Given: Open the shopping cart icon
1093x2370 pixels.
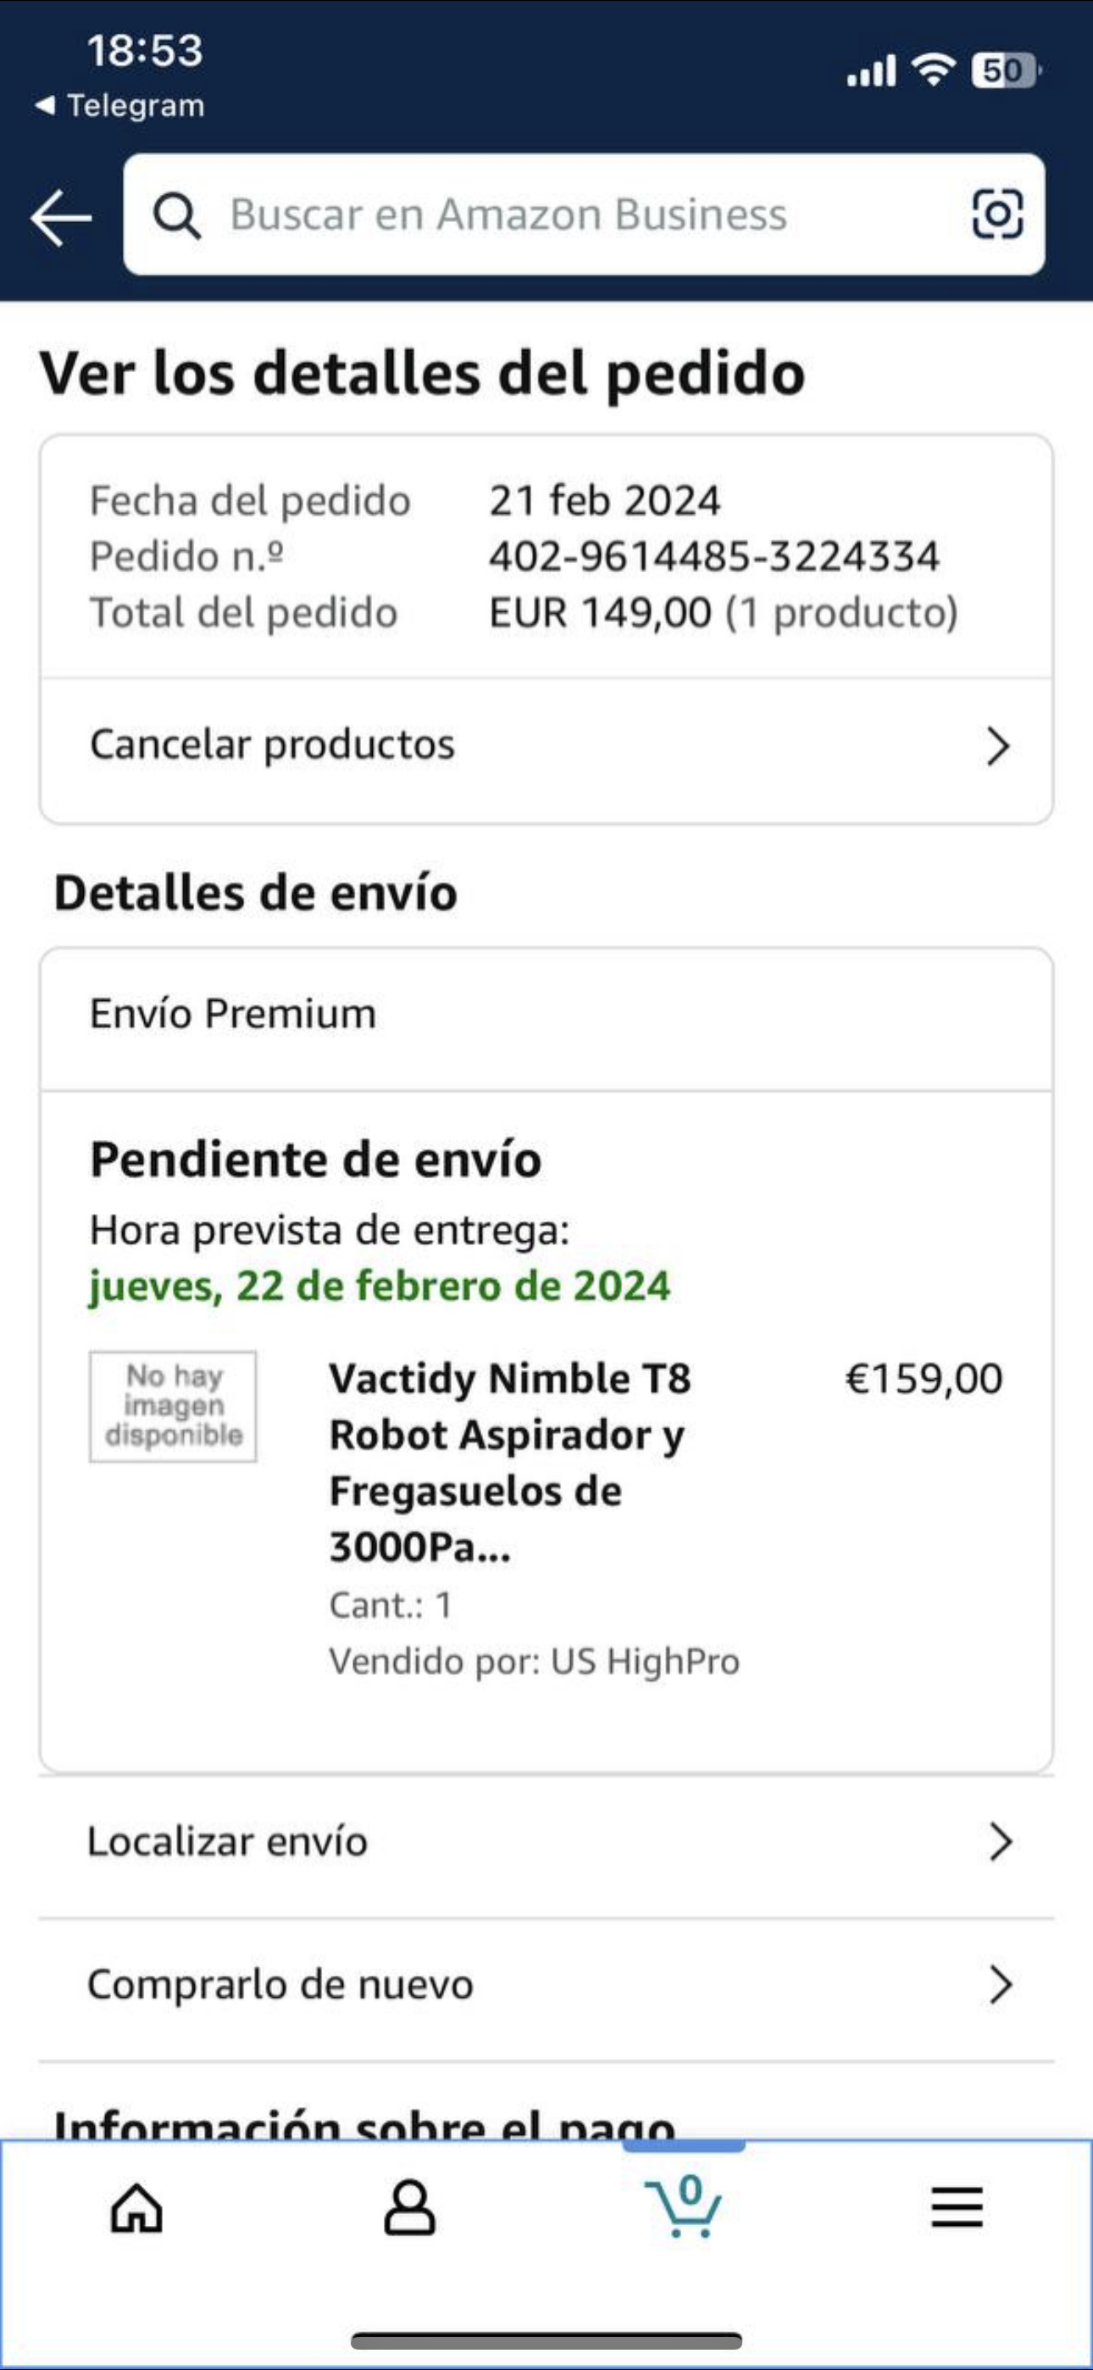Looking at the screenshot, I should click(682, 2206).
